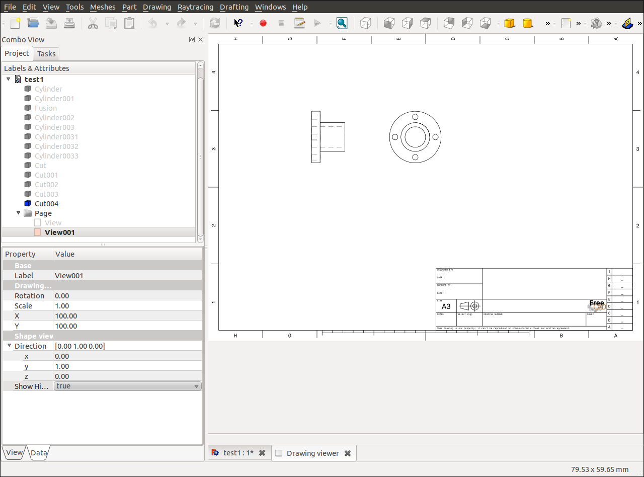Expand the toolbar overflow after the Cylinder icon
Image resolution: width=644 pixels, height=477 pixels.
tap(548, 23)
